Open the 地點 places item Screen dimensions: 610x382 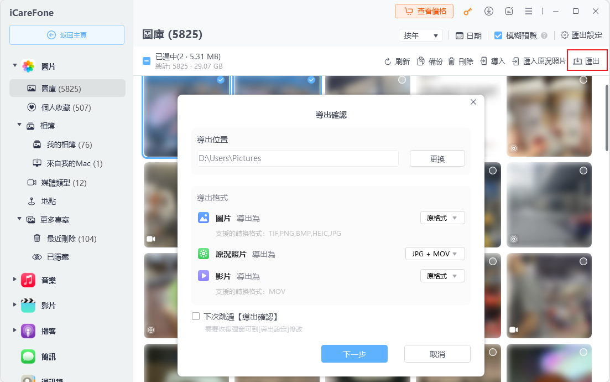41,202
